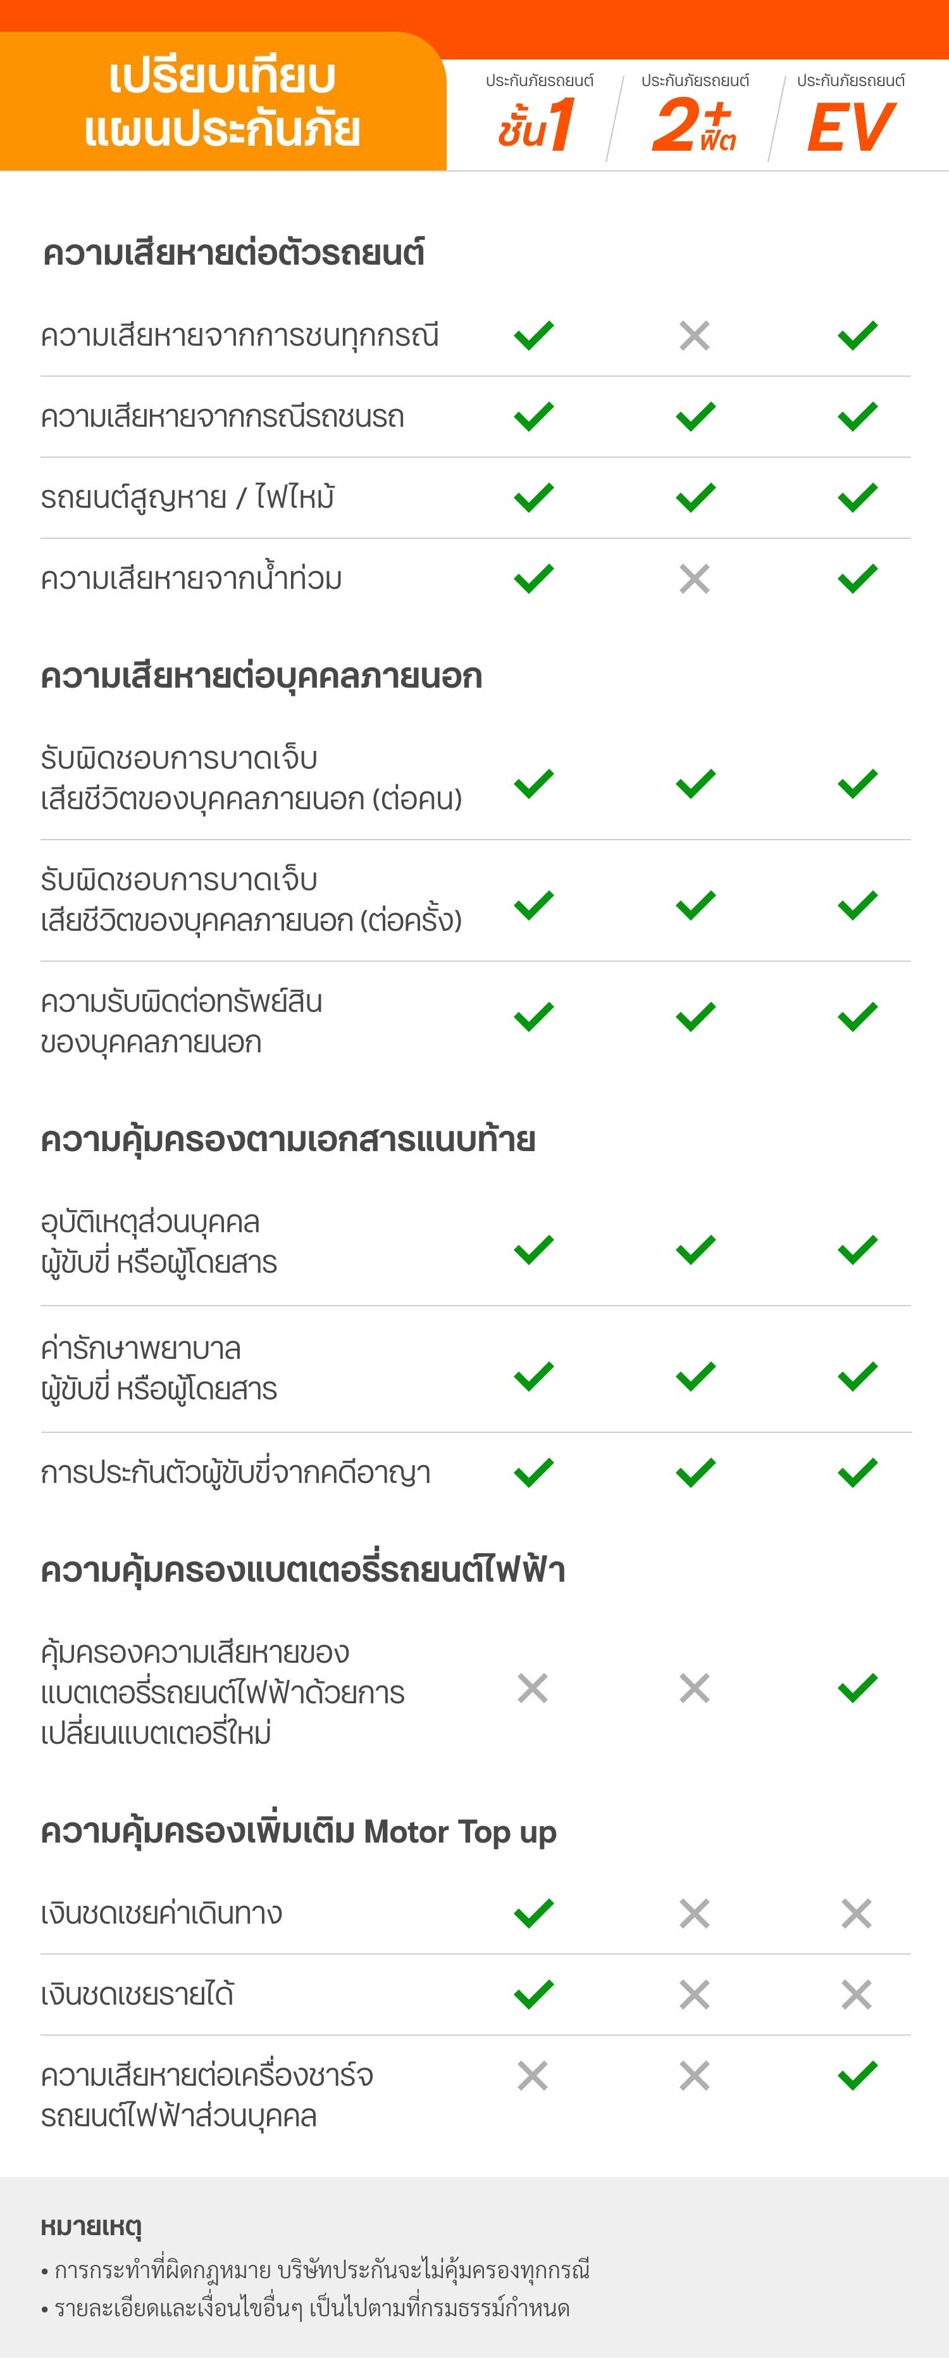The height and width of the screenshot is (2358, 949).
Task: Click ชั้น1 checkmark for ความเสียหายจากการชนทุกกรณี
Action: click(534, 336)
